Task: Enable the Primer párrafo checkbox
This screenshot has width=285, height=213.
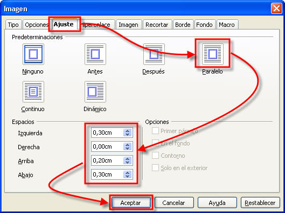Action: 155,131
